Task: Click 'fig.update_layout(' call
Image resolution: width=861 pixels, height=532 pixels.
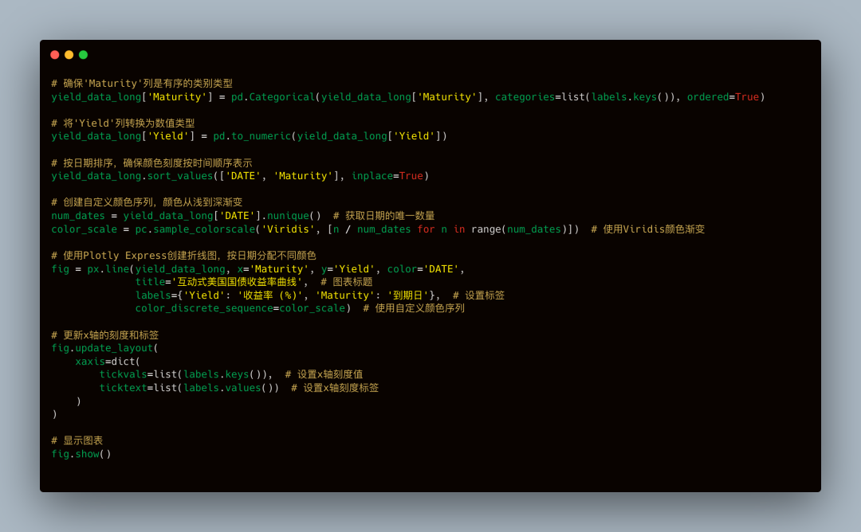Action: pyautogui.click(x=105, y=348)
